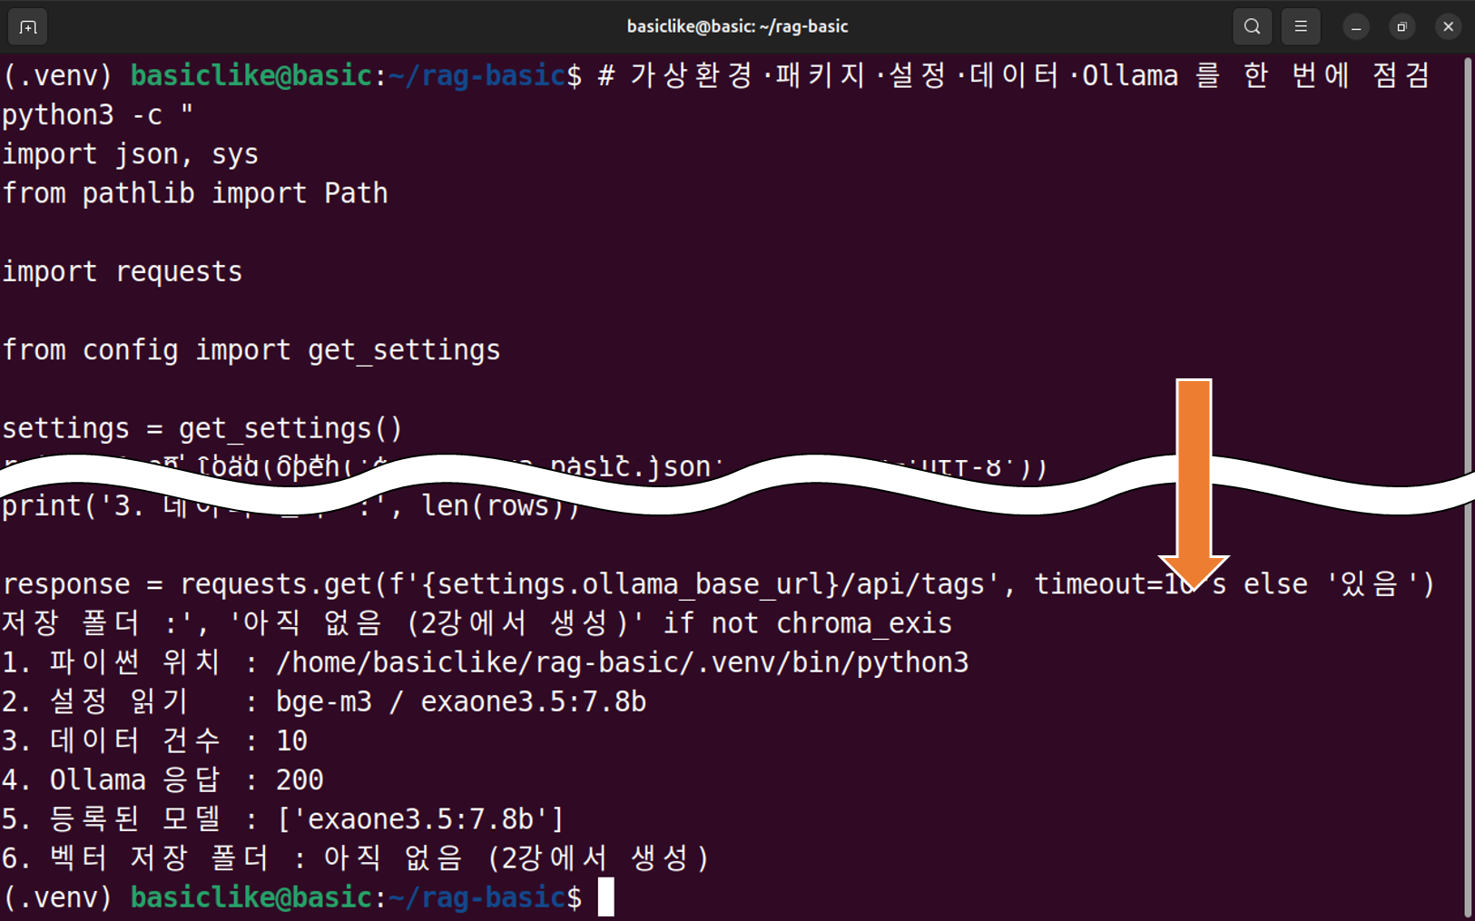Click the line 'from pathlib import Path'
Screen dimensions: 1475x921
point(195,193)
